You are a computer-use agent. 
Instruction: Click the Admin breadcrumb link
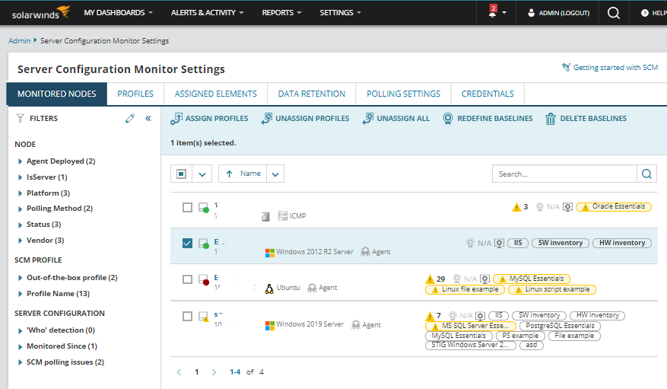(19, 40)
